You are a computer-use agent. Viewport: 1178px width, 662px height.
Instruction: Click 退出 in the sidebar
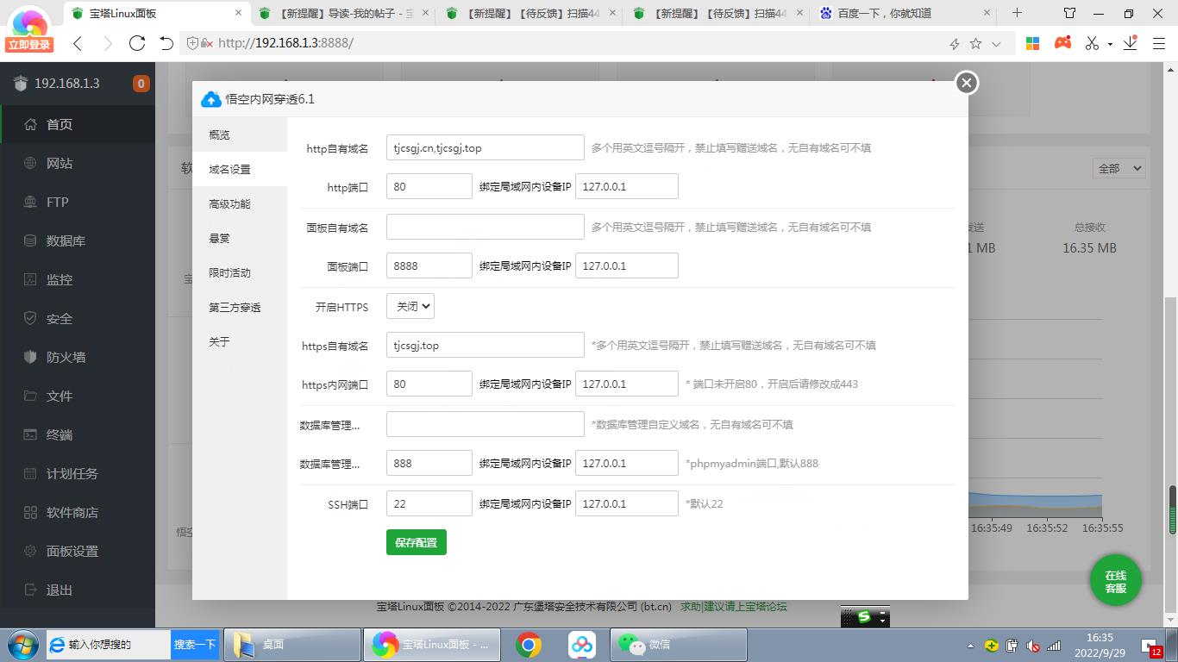[x=78, y=590]
